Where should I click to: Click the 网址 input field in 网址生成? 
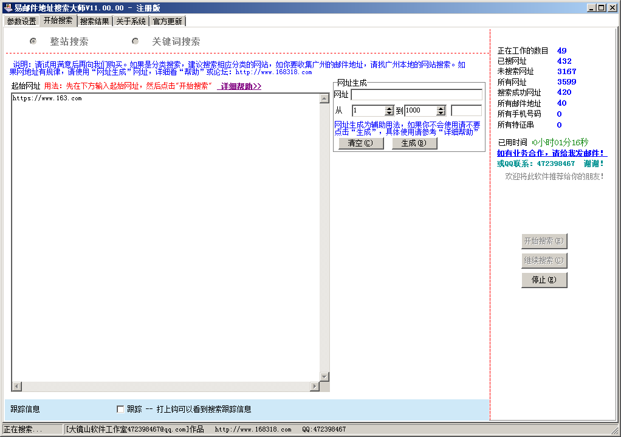point(416,95)
